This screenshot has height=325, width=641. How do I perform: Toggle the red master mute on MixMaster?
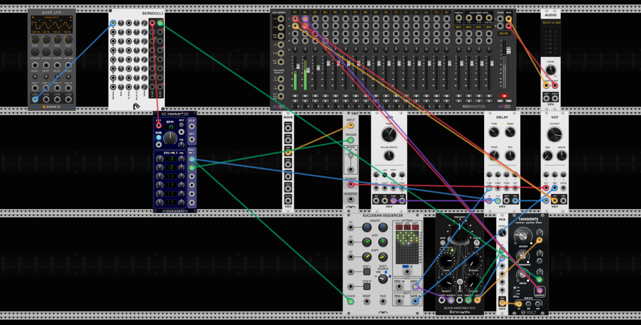coord(503,96)
